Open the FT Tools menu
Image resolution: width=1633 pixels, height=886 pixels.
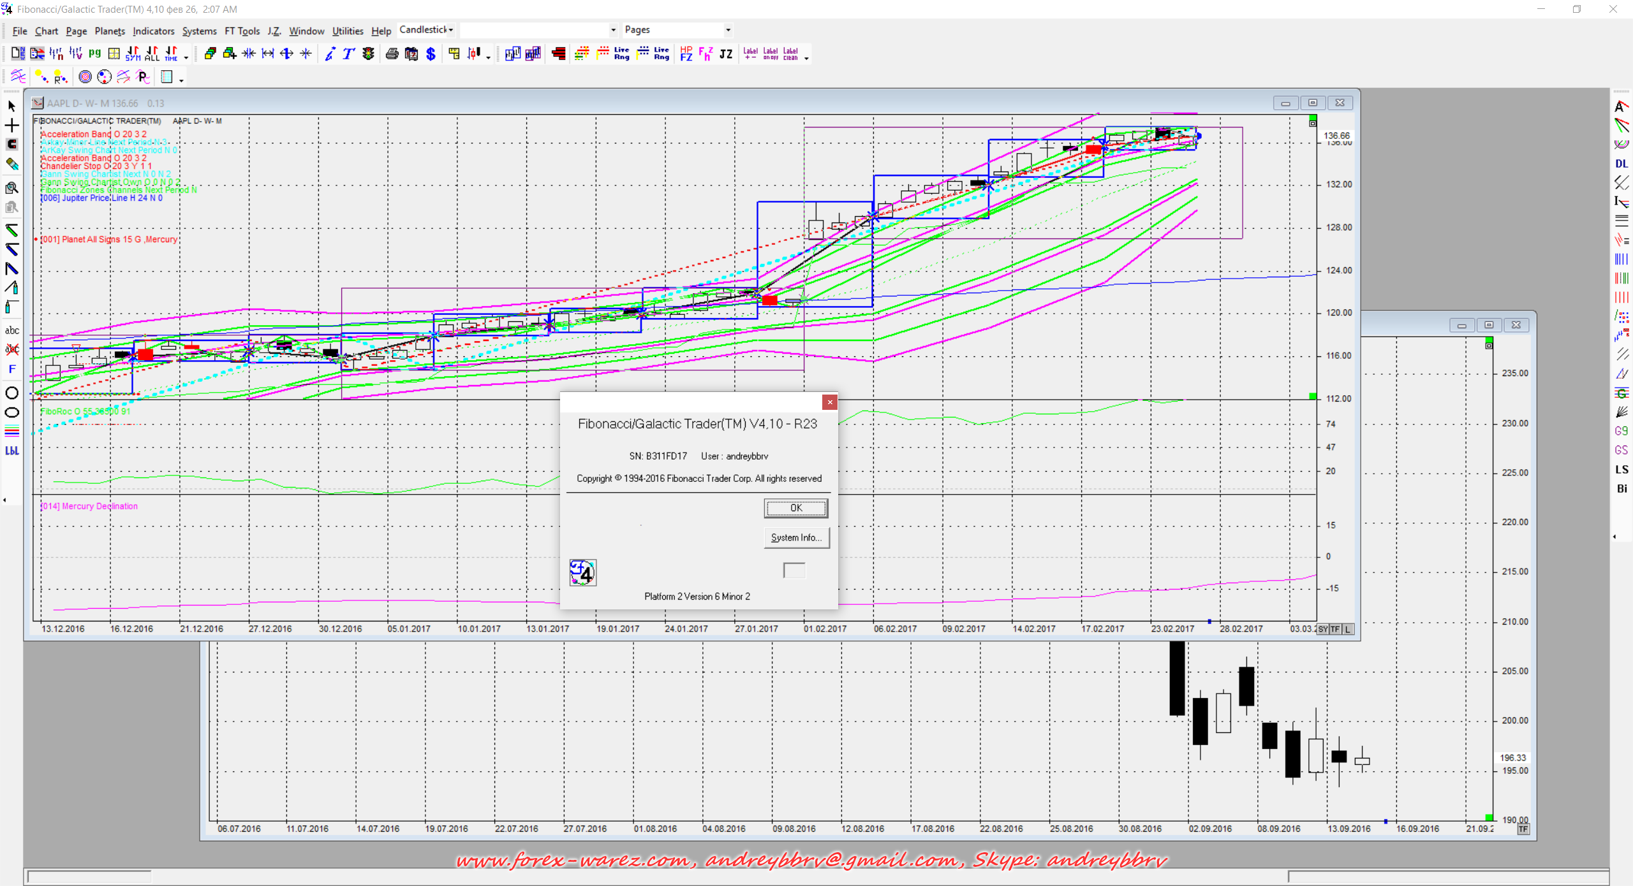(242, 31)
